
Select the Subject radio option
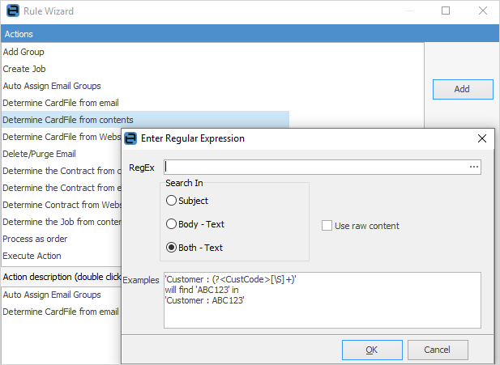pyautogui.click(x=171, y=201)
